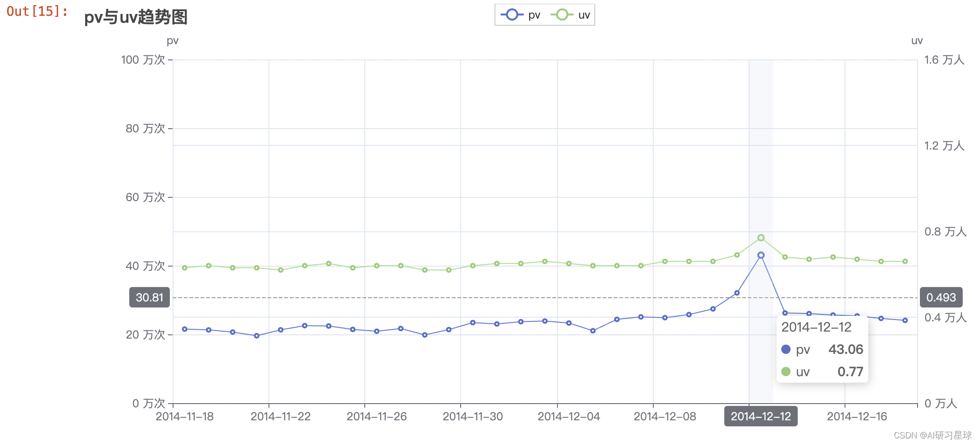The image size is (979, 444).
Task: Click the tooltip uv value 0.77
Action: [850, 372]
